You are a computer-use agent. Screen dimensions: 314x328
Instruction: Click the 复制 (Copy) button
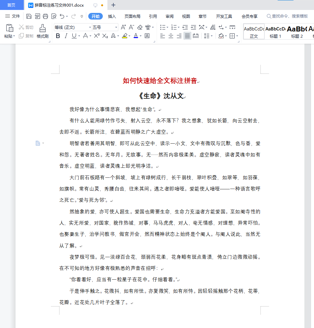click(26, 36)
